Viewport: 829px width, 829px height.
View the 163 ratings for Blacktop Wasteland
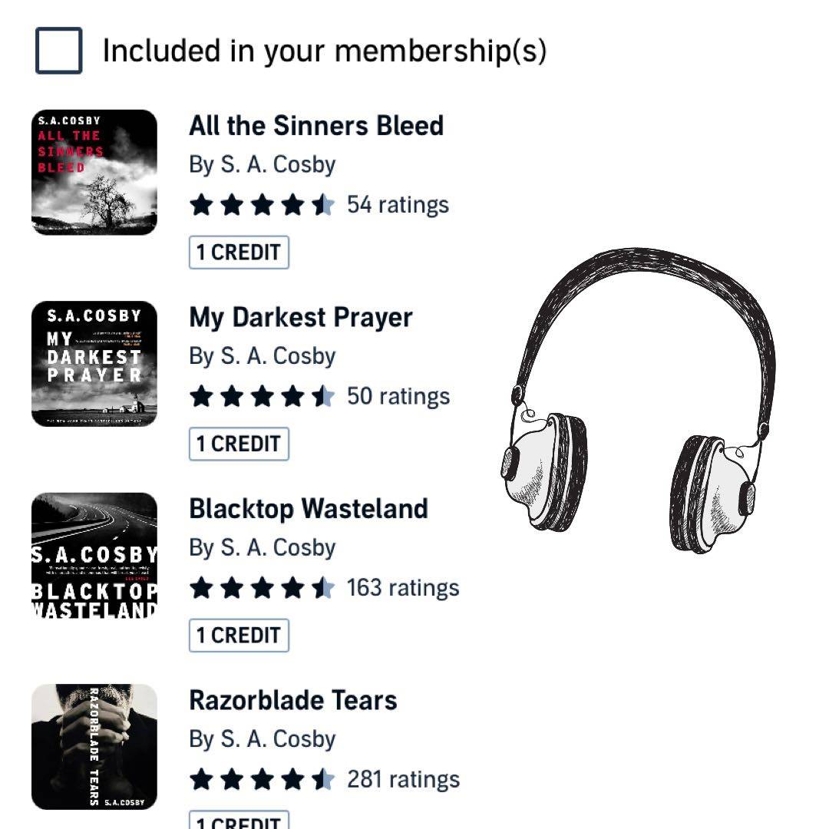tap(403, 588)
